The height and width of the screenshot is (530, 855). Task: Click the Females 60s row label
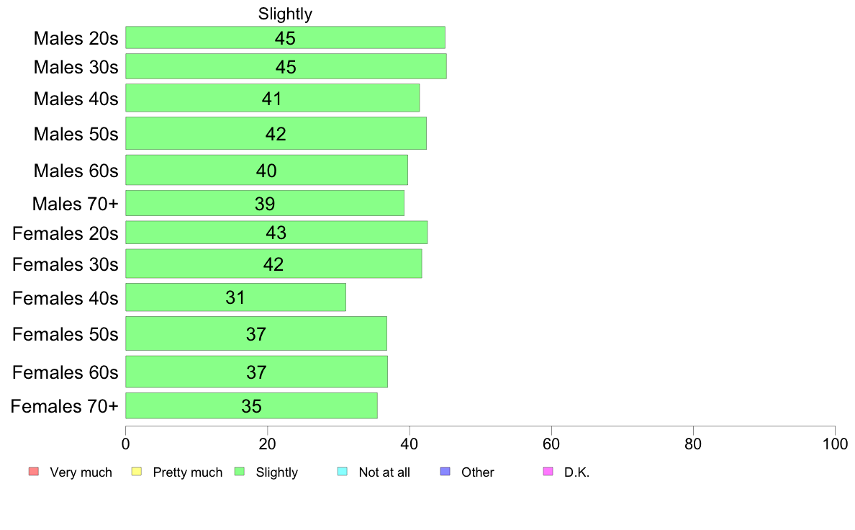[65, 372]
